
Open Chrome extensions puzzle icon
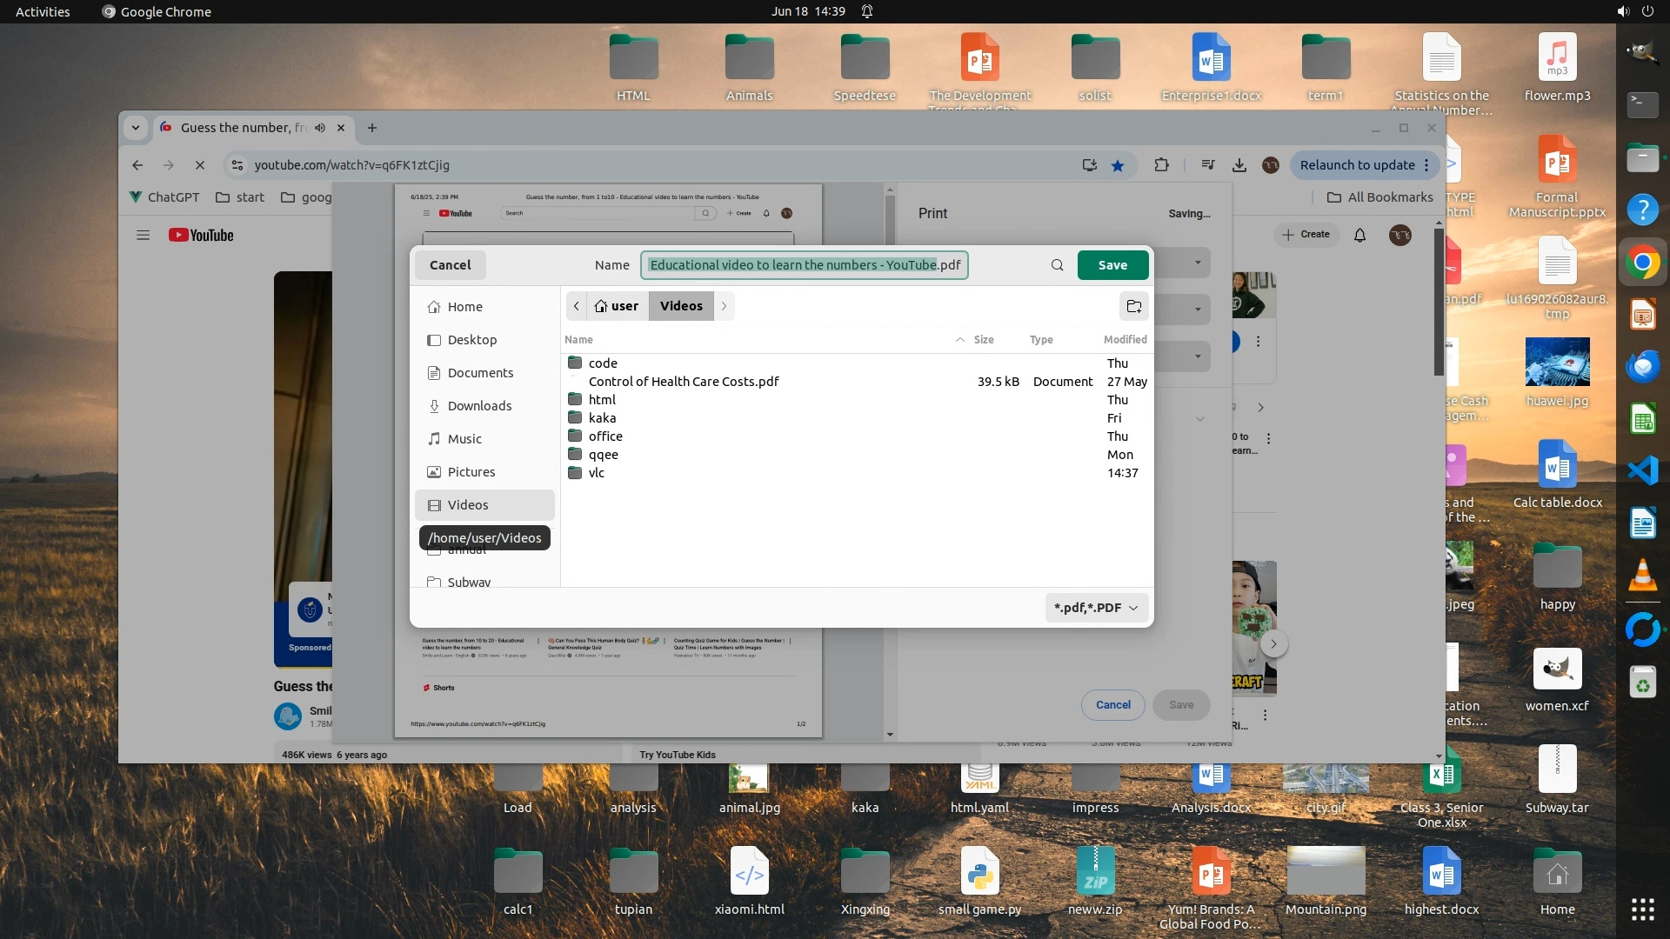pos(1161,165)
